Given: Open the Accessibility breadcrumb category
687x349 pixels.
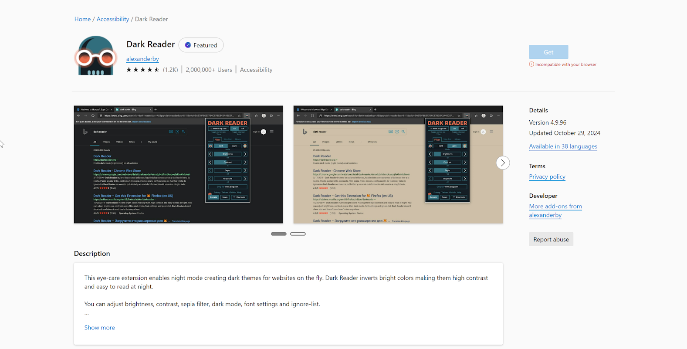Looking at the screenshot, I should click(113, 19).
